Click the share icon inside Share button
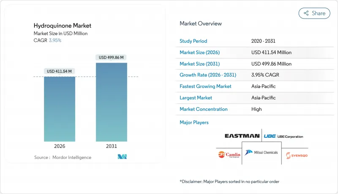 (306, 13)
